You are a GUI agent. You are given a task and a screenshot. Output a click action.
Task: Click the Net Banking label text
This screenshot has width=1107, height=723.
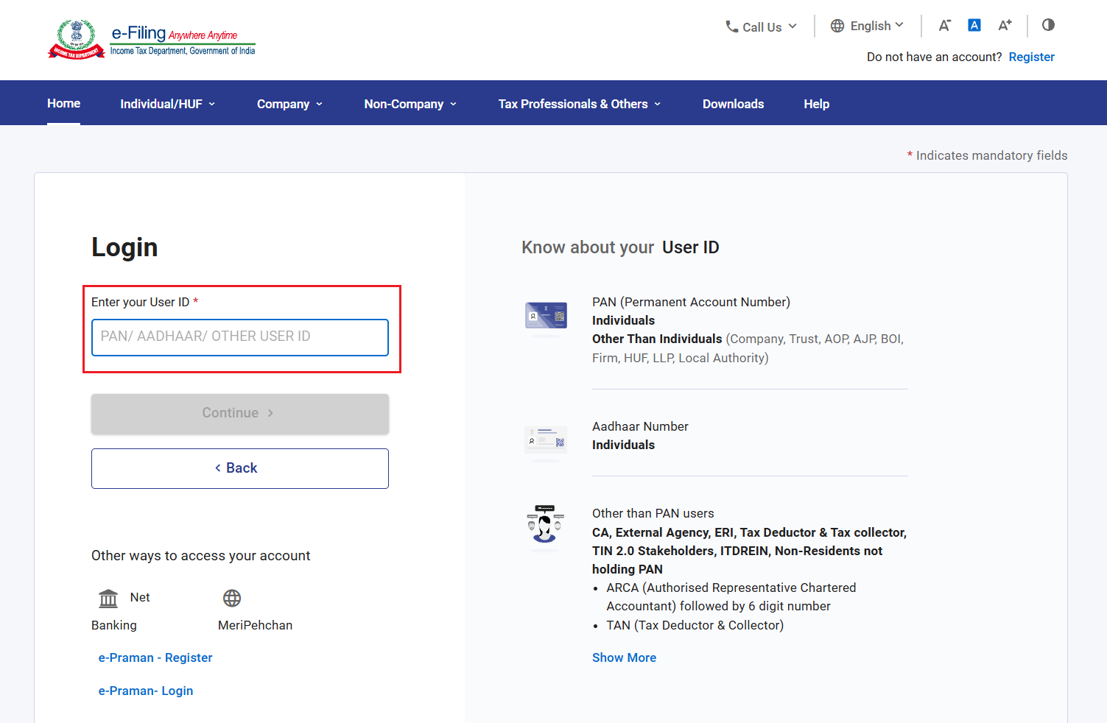[121, 611]
